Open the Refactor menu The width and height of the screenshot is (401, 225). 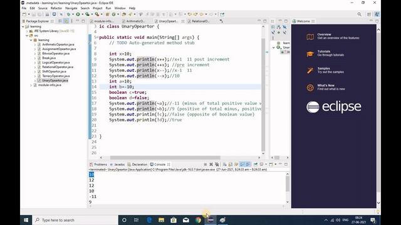[56, 8]
